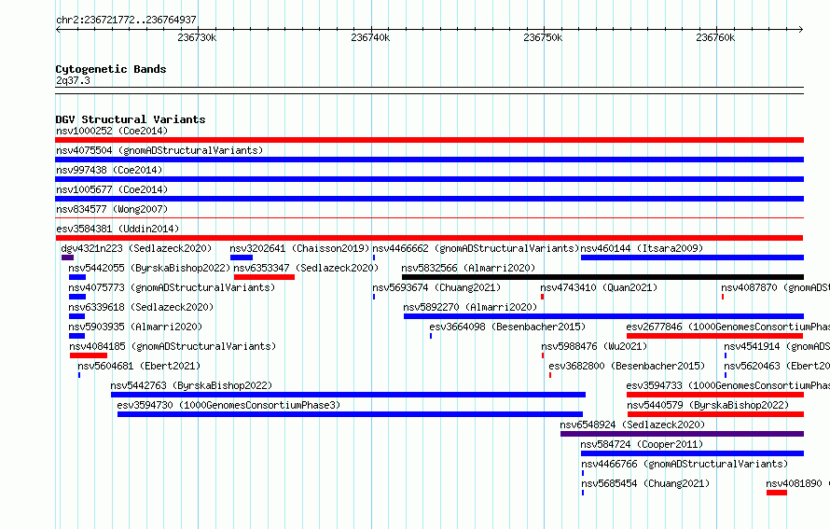Click nsv5440579 (ByrskaBishop2022) label
This screenshot has height=529, width=830.
(708, 405)
